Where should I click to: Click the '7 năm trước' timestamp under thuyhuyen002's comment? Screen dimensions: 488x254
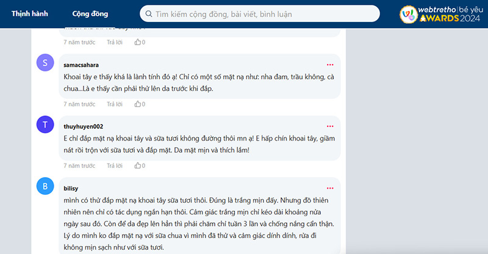tap(79, 166)
